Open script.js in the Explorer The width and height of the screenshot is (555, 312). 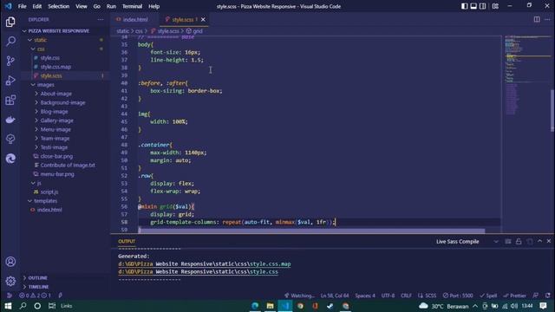[x=49, y=192]
